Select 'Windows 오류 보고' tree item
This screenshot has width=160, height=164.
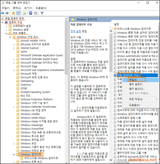(31, 162)
